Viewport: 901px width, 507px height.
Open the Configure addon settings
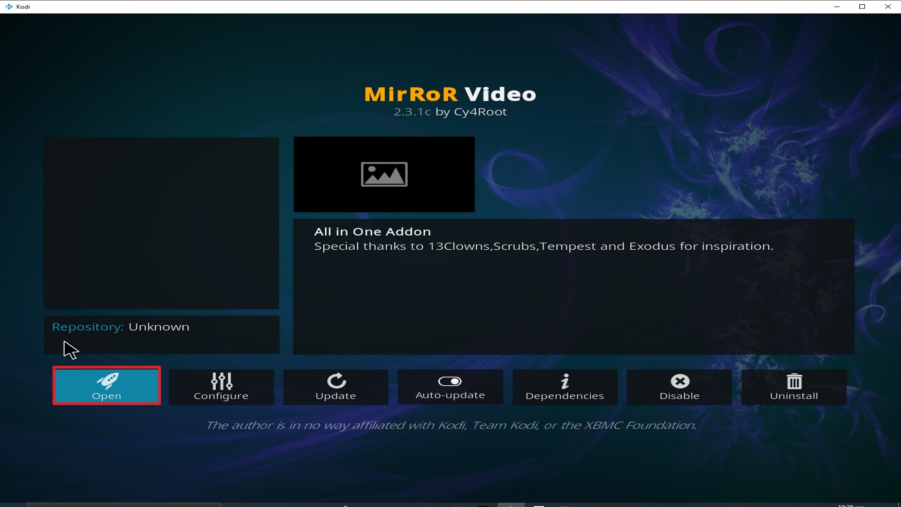pyautogui.click(x=221, y=387)
